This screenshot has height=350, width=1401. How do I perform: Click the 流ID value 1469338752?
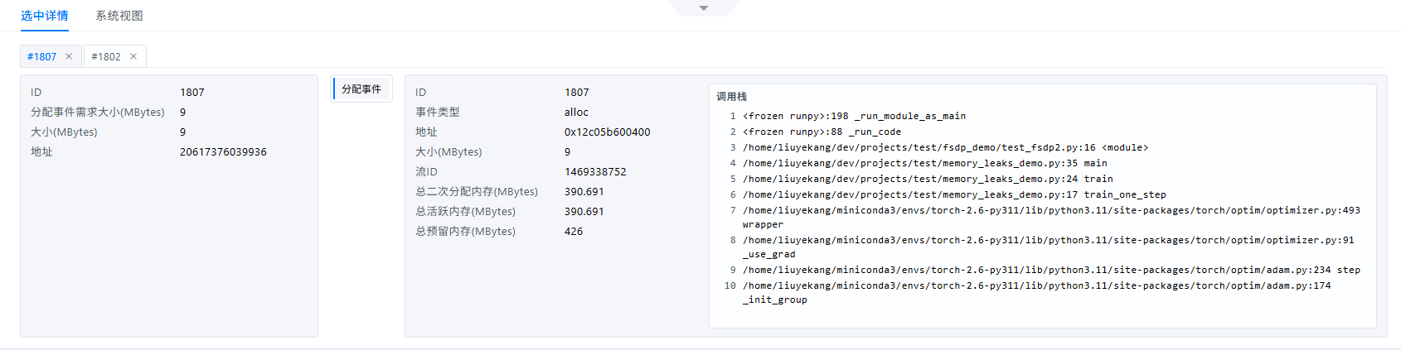(x=595, y=171)
